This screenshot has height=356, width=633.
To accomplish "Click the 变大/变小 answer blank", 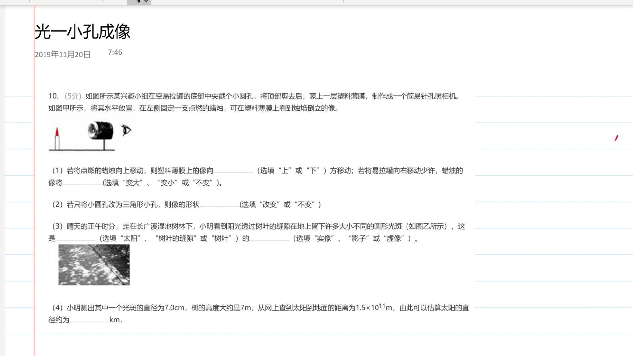I will pos(82,183).
